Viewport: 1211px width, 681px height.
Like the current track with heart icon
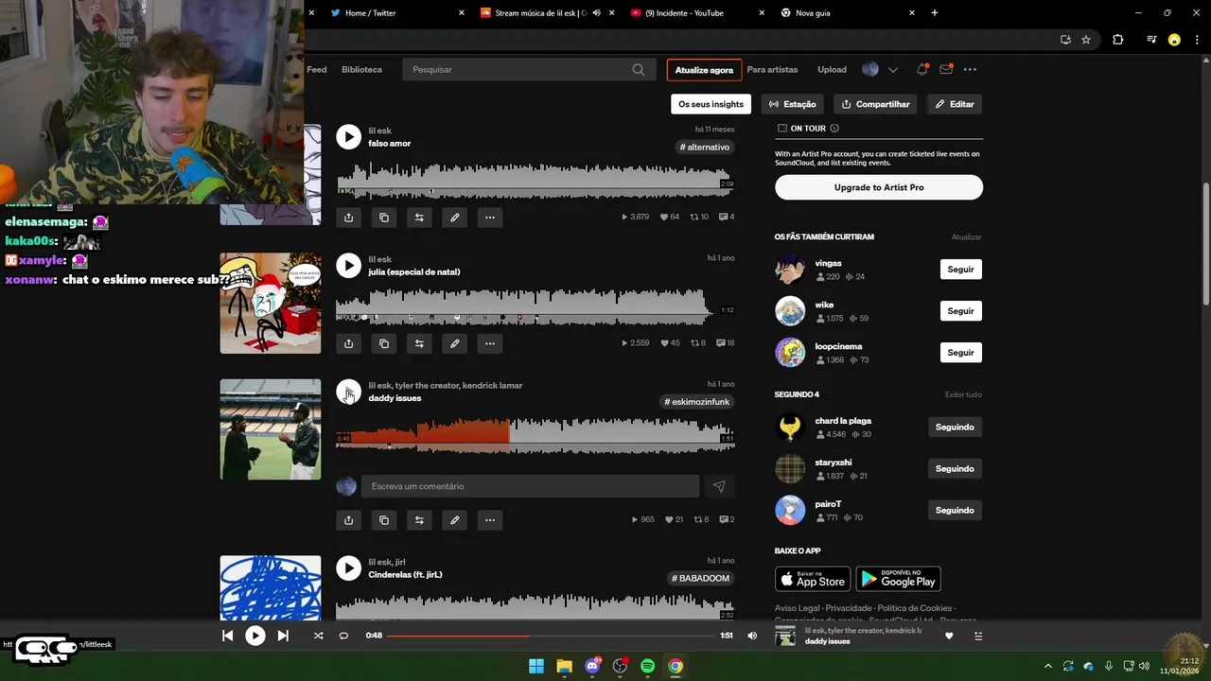pyautogui.click(x=949, y=636)
